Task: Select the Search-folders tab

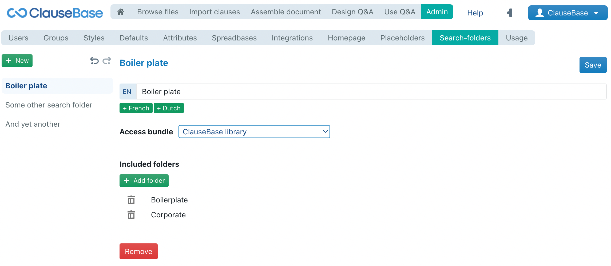Action: tap(465, 38)
